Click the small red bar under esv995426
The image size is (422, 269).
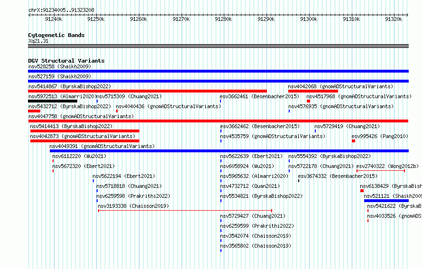pyautogui.click(x=353, y=141)
